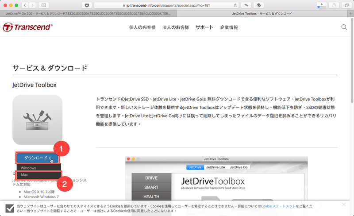
Task: Click Microsoft Windows 7 list item
Action: (41, 197)
